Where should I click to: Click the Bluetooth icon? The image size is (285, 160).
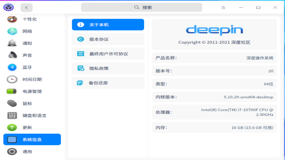(12, 67)
